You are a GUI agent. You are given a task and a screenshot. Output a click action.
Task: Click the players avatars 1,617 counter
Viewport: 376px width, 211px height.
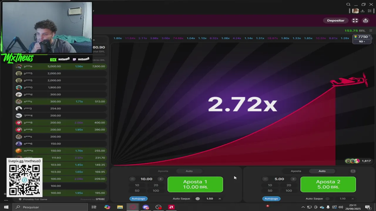click(x=358, y=161)
